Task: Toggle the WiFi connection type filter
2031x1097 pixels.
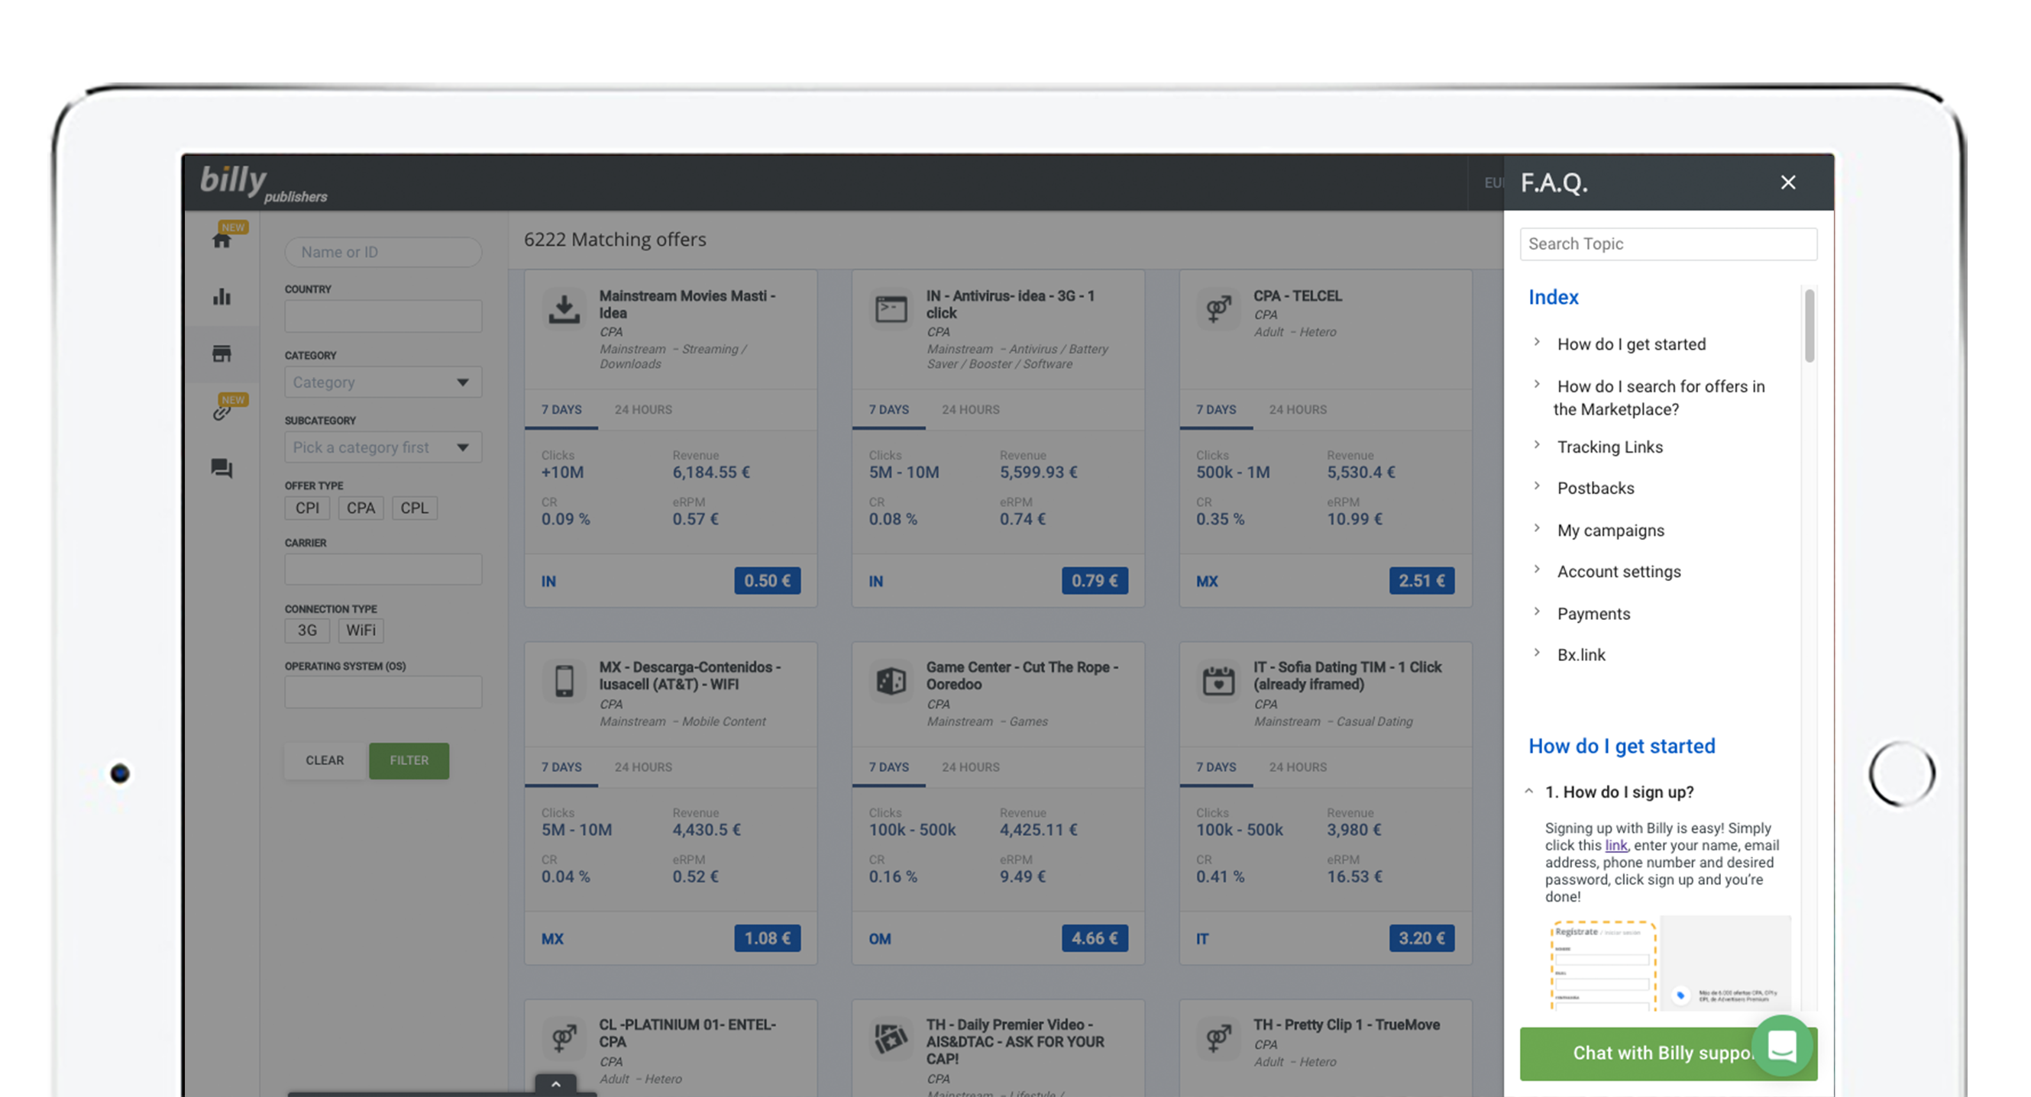Action: 361,631
